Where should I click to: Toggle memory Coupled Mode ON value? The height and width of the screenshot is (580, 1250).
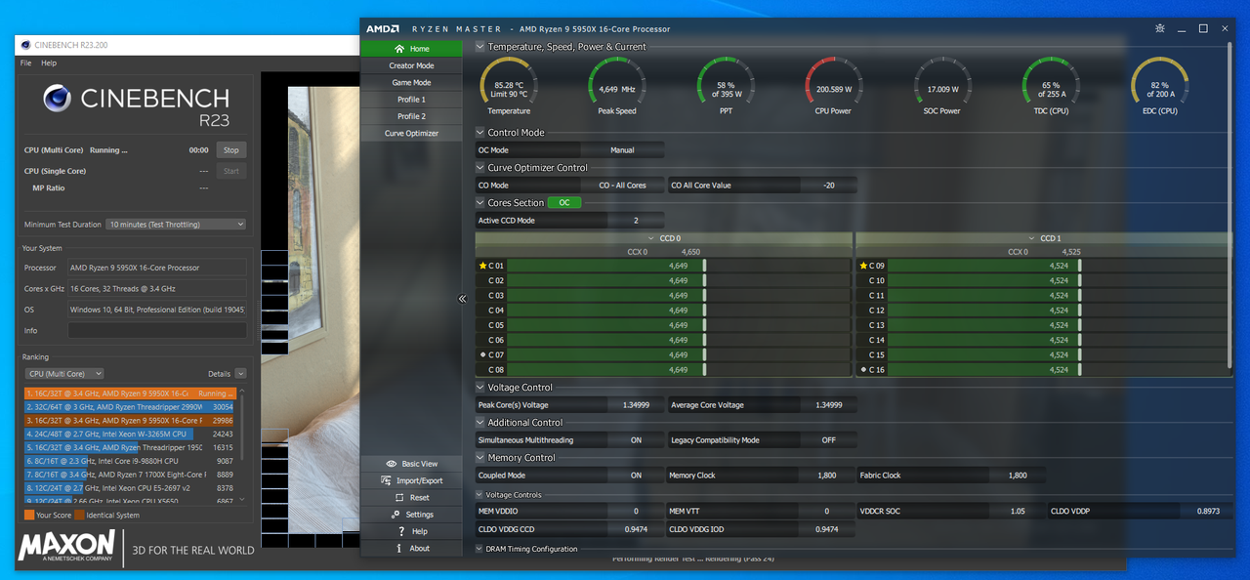636,476
